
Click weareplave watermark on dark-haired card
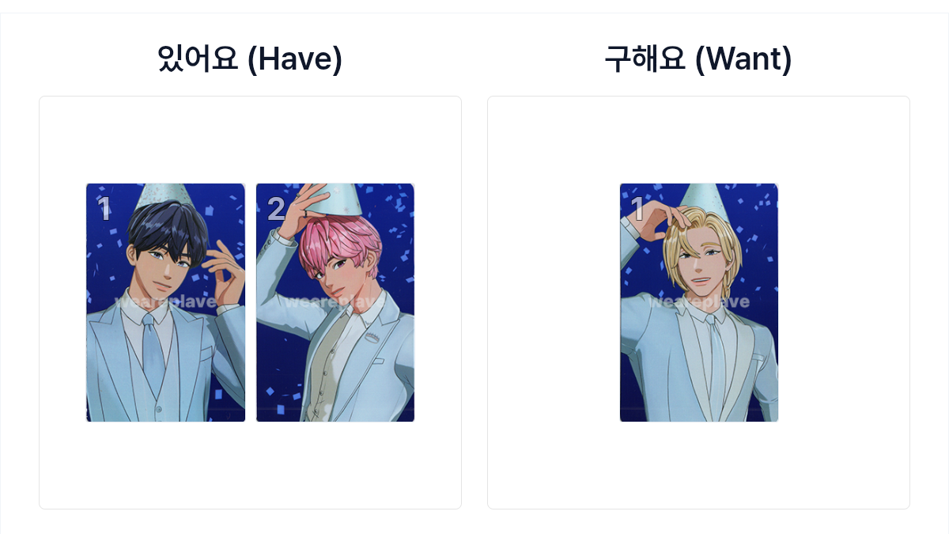tap(165, 301)
